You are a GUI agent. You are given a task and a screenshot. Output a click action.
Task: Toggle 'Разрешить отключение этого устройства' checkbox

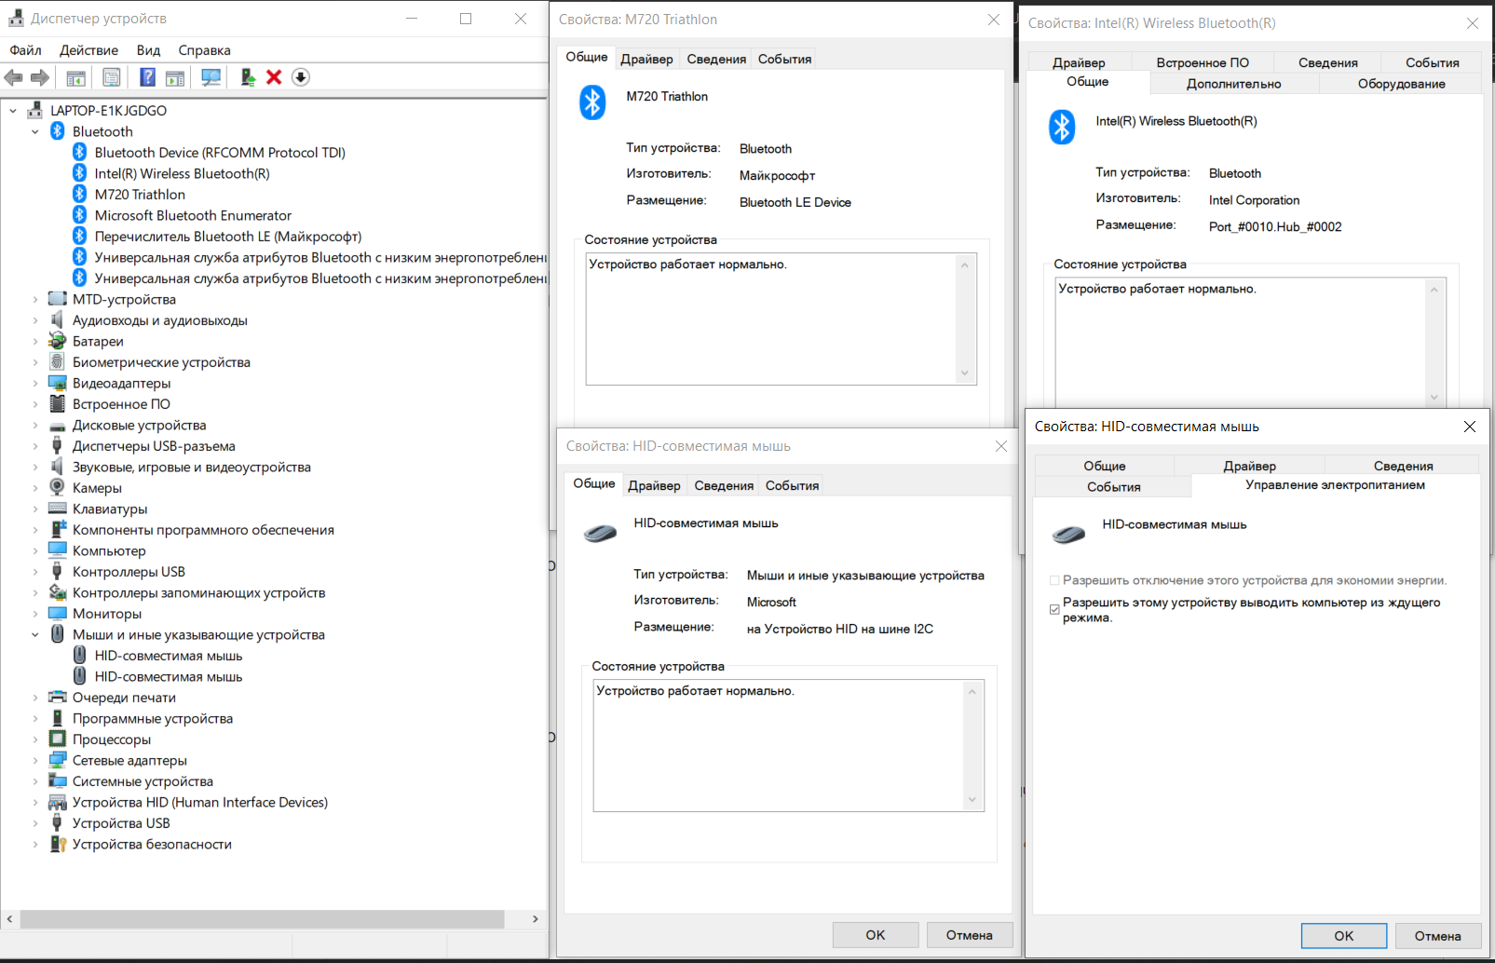(1054, 580)
